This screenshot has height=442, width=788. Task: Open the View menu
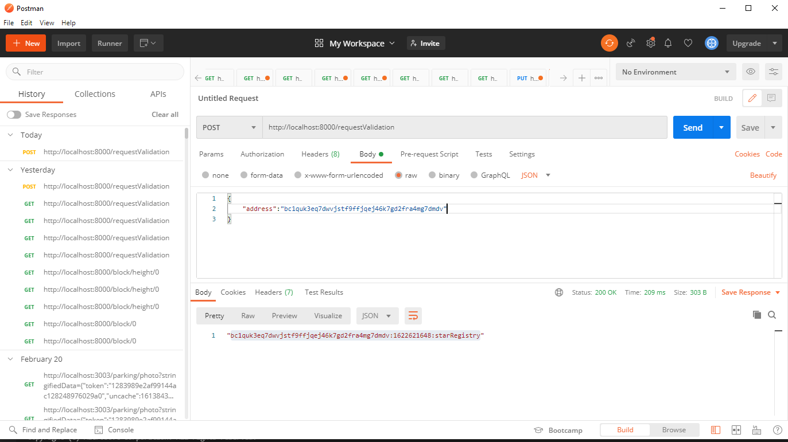47,23
